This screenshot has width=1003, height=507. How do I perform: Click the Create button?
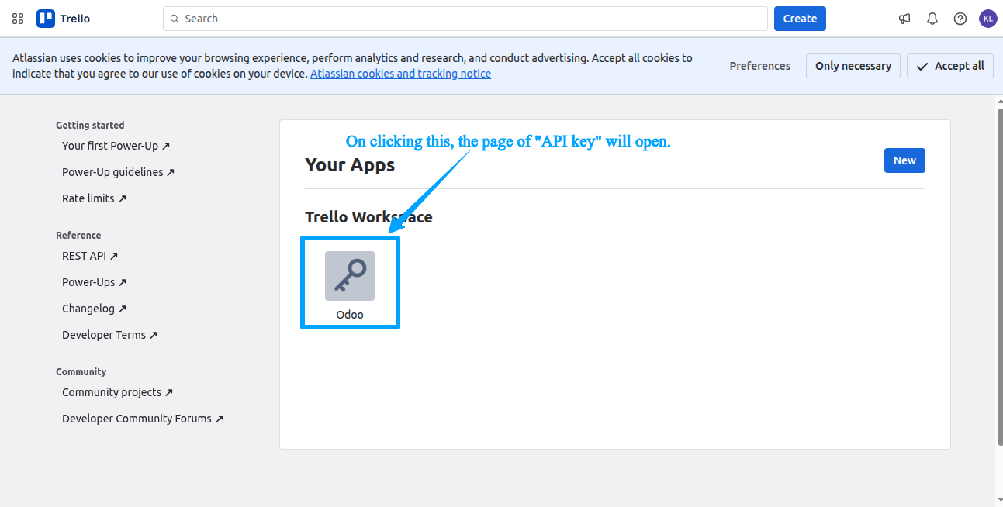click(800, 19)
